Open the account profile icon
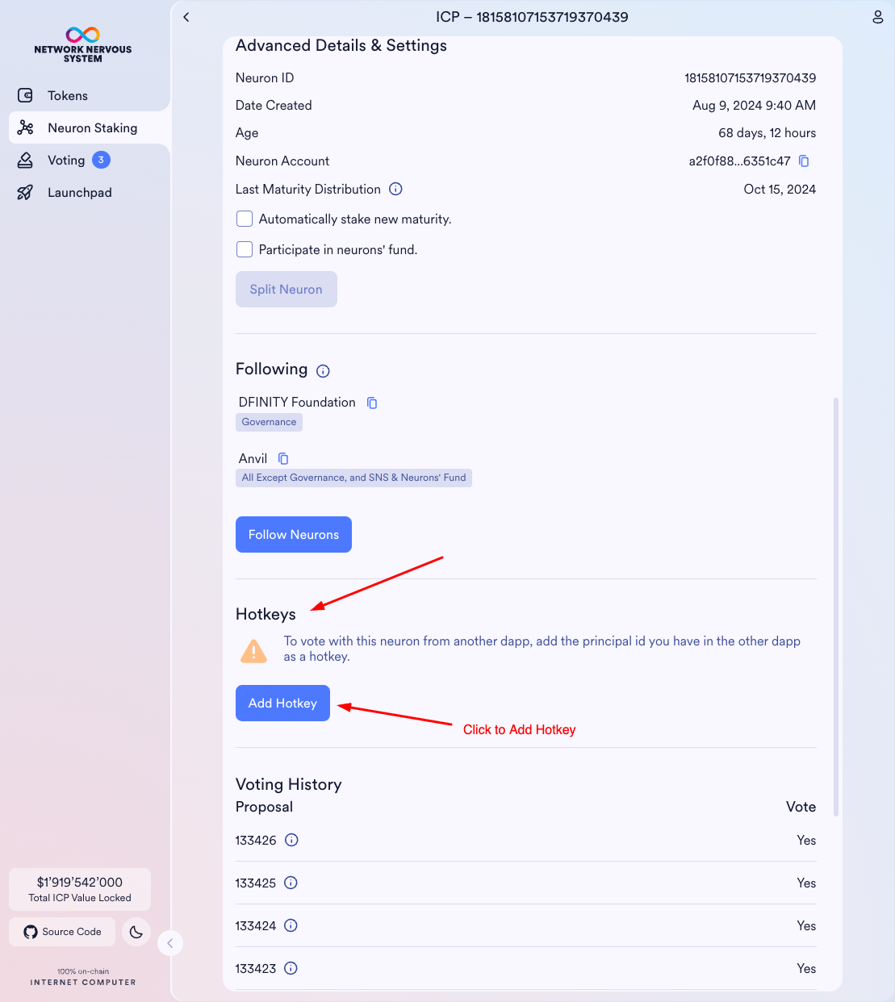The image size is (895, 1002). click(x=878, y=17)
